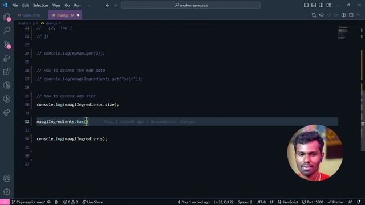This screenshot has width=365, height=205.
Task: Open the Selection menu
Action: [x=40, y=5]
